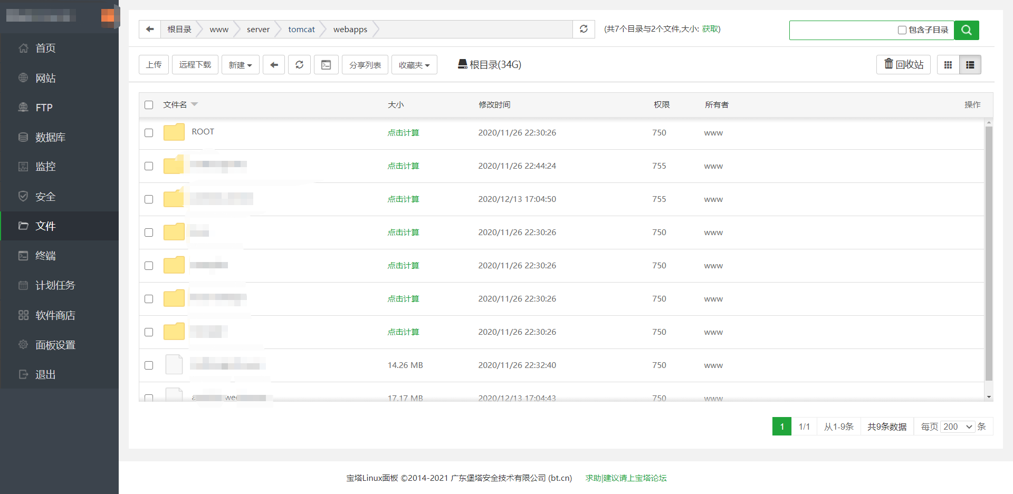Focus the file search input field
This screenshot has width=1013, height=494.
click(843, 30)
